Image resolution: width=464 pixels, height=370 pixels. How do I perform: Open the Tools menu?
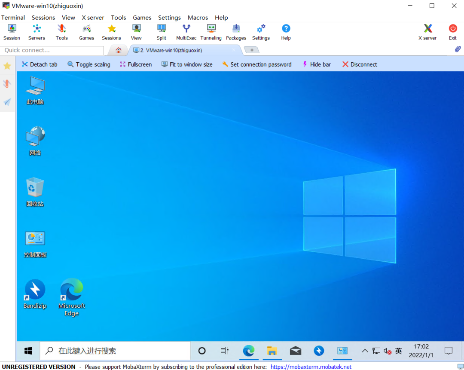point(119,18)
